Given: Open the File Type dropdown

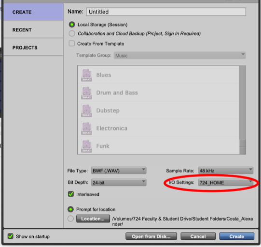Looking at the screenshot, I should [119, 170].
